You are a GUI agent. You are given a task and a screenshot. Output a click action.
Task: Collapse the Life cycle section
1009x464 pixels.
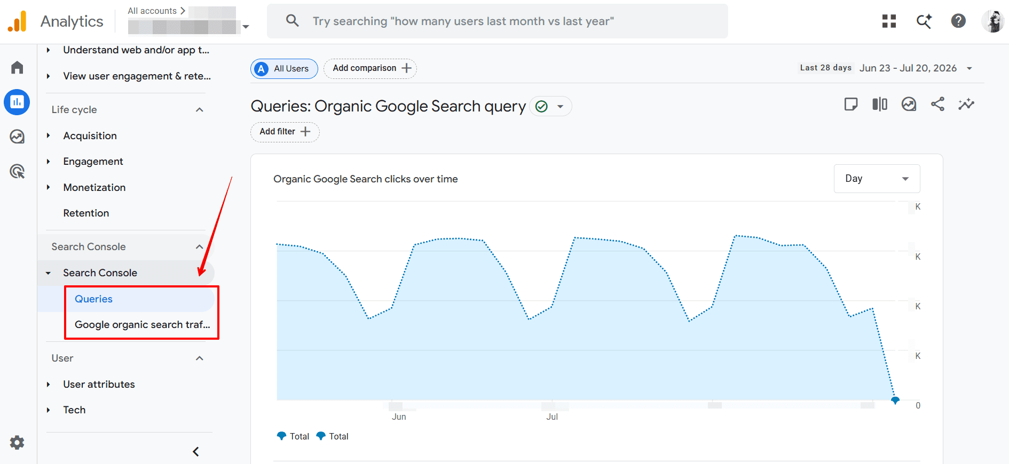click(x=200, y=110)
